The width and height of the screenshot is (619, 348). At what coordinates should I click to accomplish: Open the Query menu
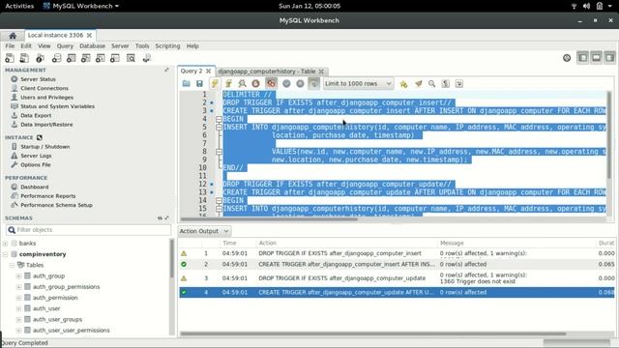click(x=65, y=45)
